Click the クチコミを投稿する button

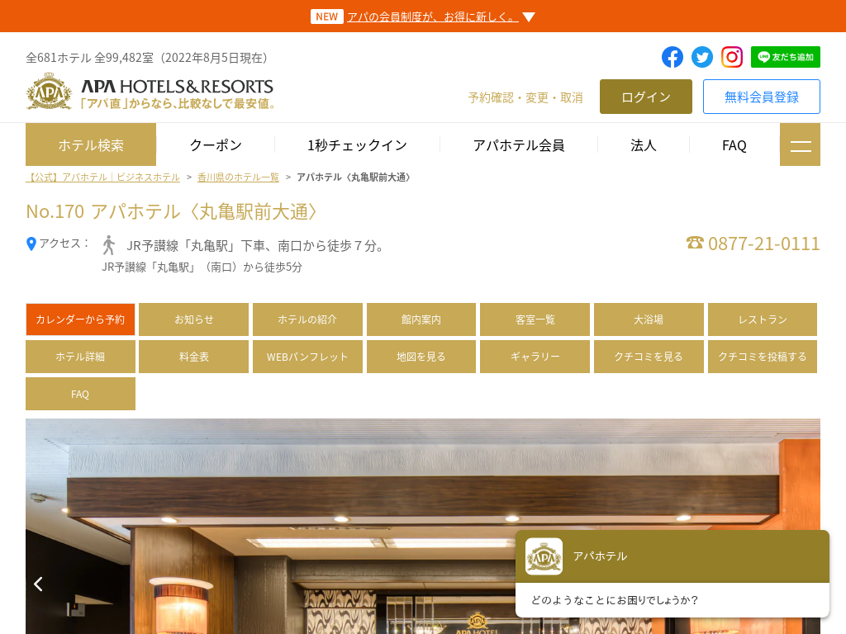[763, 357]
